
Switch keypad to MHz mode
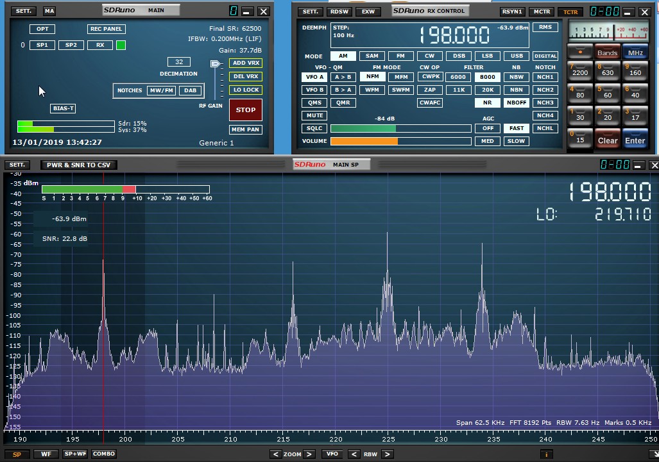[x=635, y=52]
